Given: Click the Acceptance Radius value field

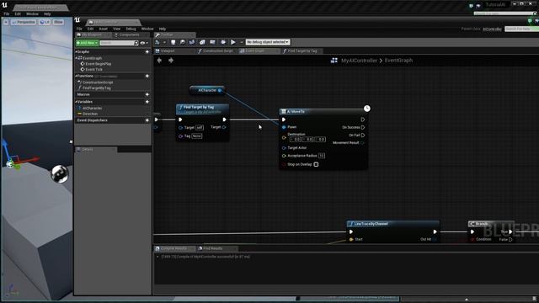Looking at the screenshot, I should pos(322,156).
